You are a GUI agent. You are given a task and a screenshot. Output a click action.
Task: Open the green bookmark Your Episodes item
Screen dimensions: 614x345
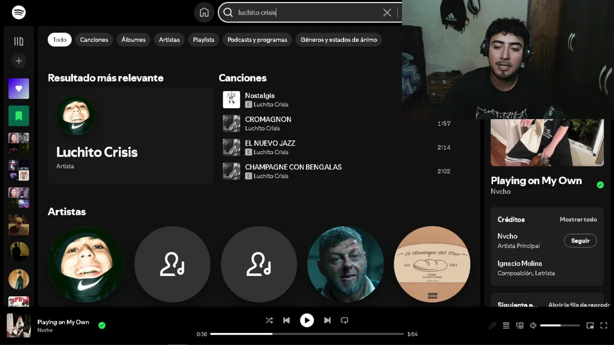tap(19, 115)
